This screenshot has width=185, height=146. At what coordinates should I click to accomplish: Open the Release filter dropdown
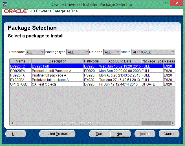tap(112, 52)
